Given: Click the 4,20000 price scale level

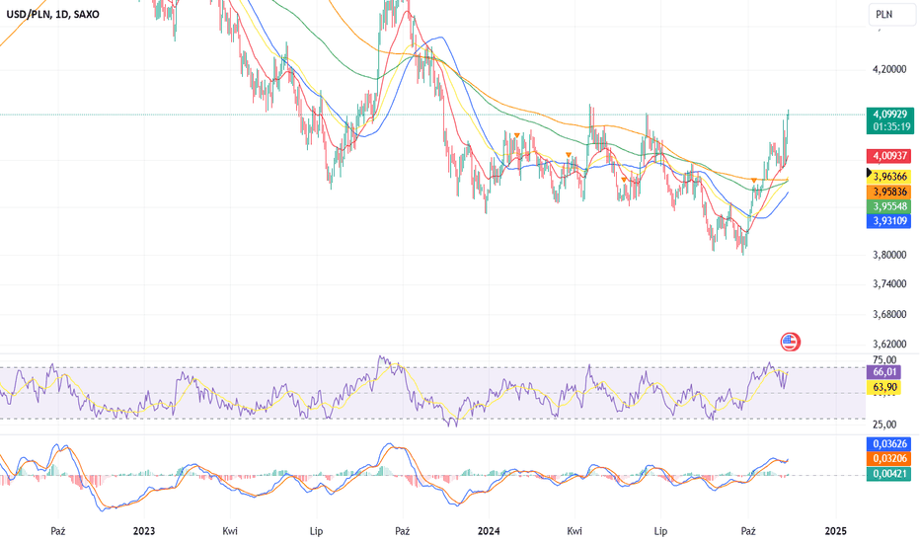Looking at the screenshot, I should point(889,69).
